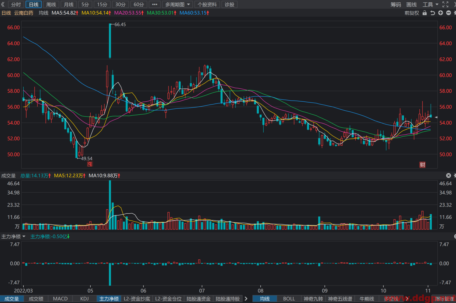This screenshot has width=456, height=303.
Task: Click 总量:14.13万 volume label
Action: (x=36, y=176)
